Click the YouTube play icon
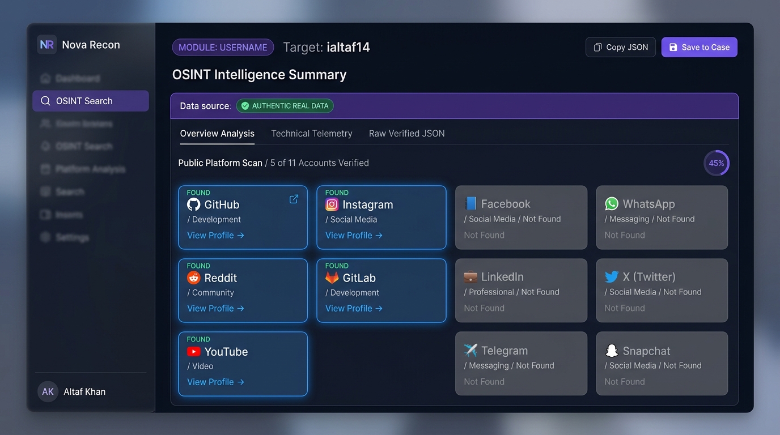 click(194, 351)
